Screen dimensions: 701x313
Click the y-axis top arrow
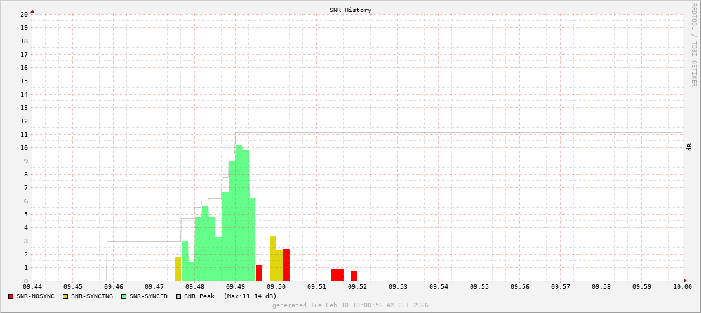click(32, 11)
